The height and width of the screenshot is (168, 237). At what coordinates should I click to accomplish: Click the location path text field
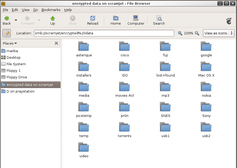[x=104, y=33]
